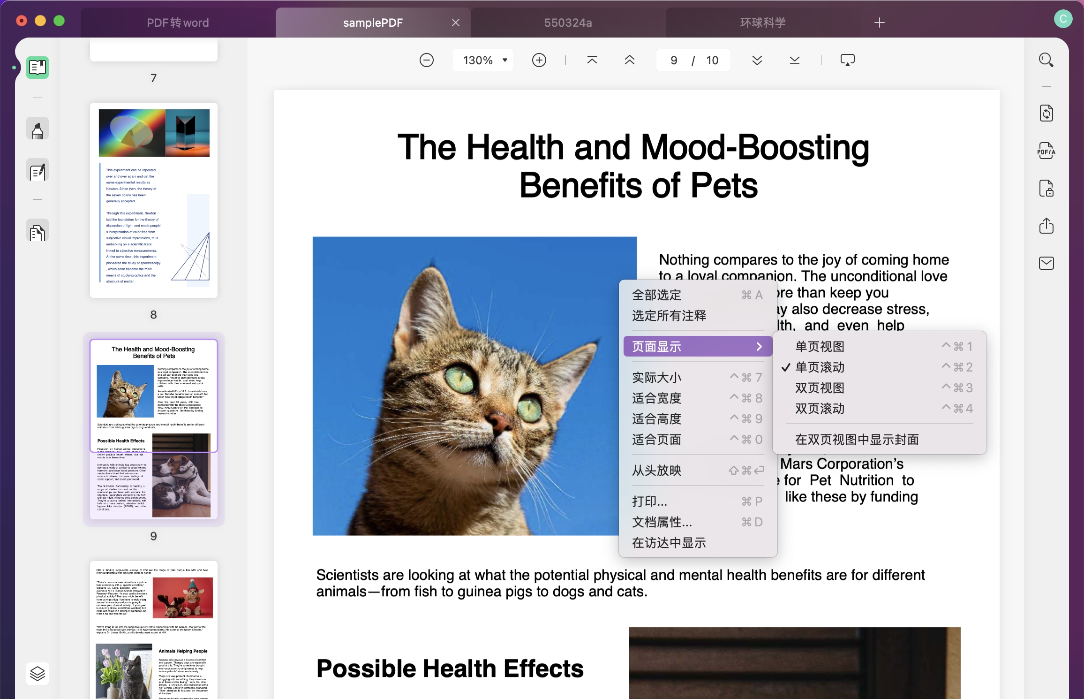The image size is (1084, 699).
Task: Select 适合宽度 menu item
Action: (x=698, y=398)
